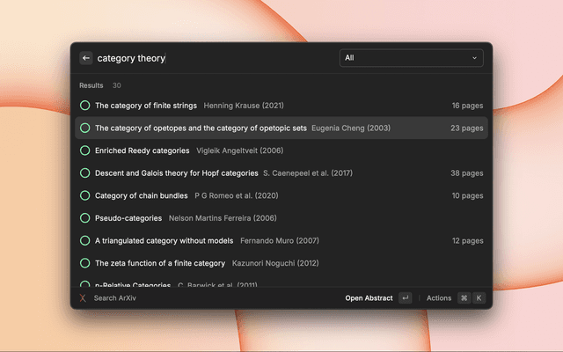563x352 pixels.
Task: Select the 'n-Relative Categories' result
Action: (133, 284)
